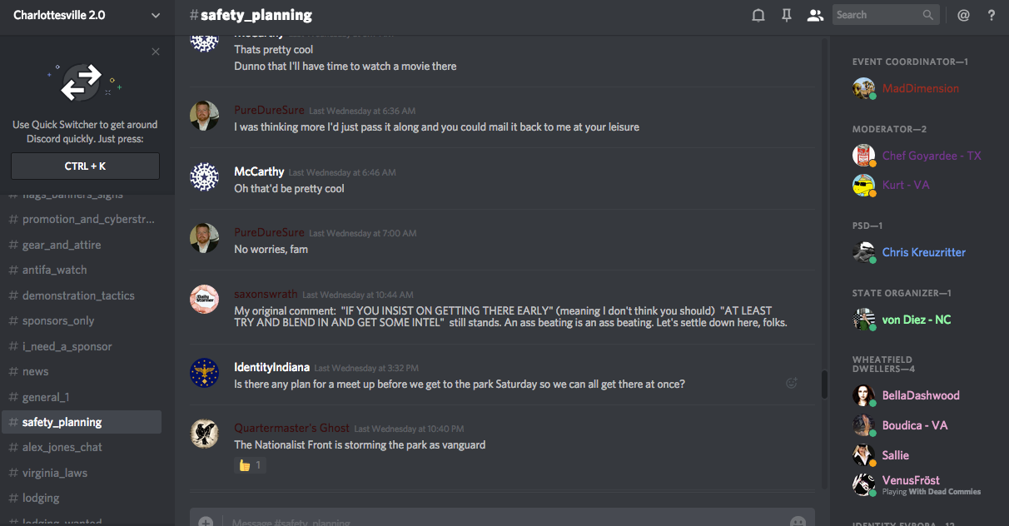Viewport: 1009px width, 526px height.
Task: Open Chris Kreuzritter's member profile
Action: tap(922, 252)
